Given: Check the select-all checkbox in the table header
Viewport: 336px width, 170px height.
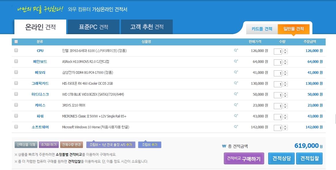Looking at the screenshot, I should 16,42.
